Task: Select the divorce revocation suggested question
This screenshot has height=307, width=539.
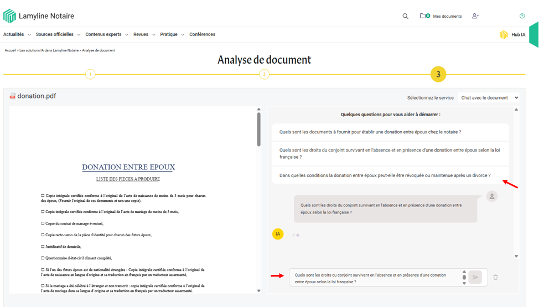Action: pyautogui.click(x=385, y=175)
